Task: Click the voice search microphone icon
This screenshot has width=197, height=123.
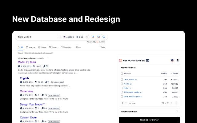Action: click(x=93, y=37)
